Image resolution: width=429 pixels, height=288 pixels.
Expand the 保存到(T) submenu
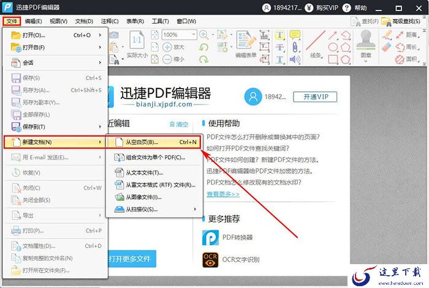point(56,127)
